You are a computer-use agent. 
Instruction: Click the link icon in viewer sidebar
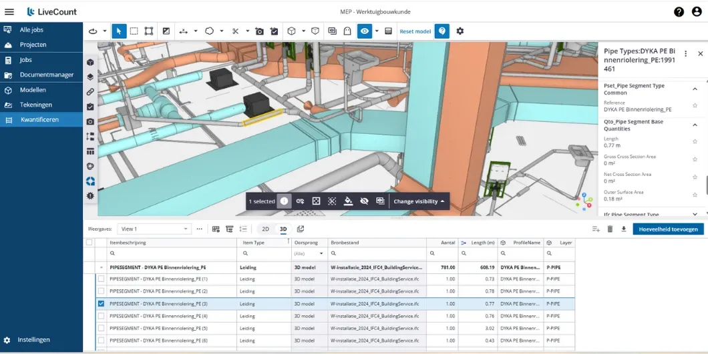tap(90, 92)
